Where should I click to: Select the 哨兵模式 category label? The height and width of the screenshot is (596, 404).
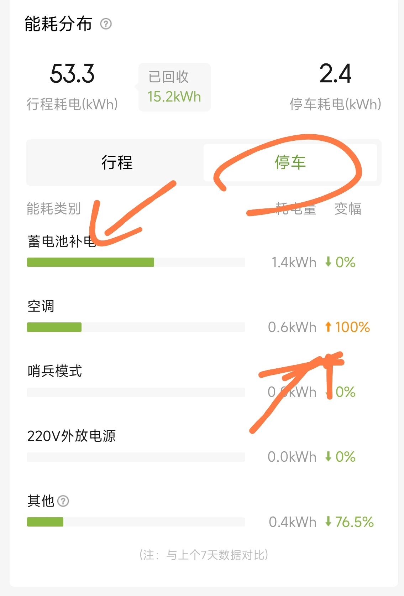click(54, 371)
